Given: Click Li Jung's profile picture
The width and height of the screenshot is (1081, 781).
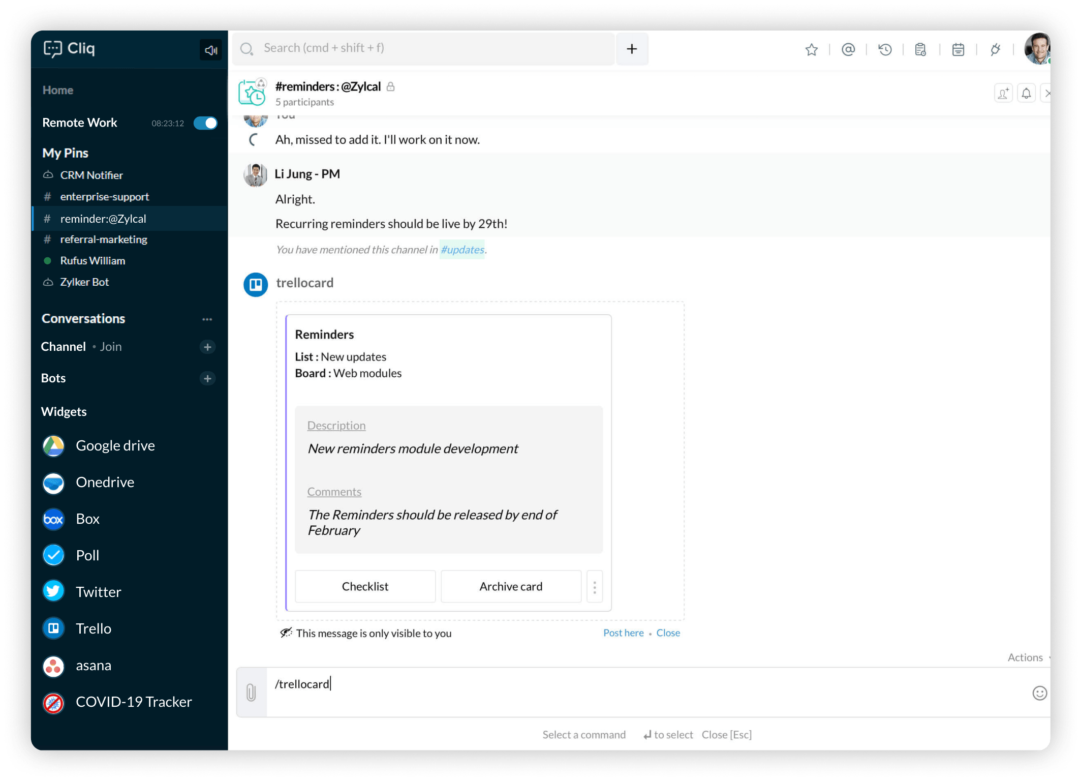Looking at the screenshot, I should tap(255, 175).
